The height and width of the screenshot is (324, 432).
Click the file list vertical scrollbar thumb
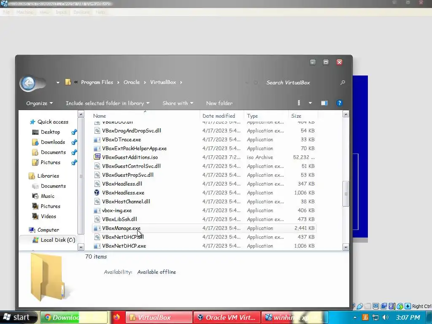click(346, 194)
